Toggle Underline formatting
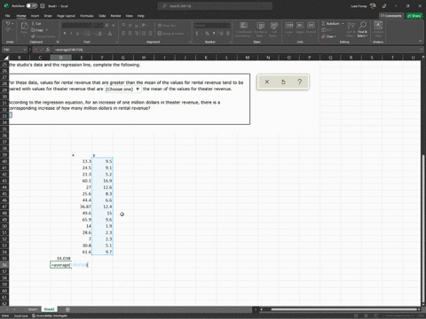 pyautogui.click(x=77, y=34)
